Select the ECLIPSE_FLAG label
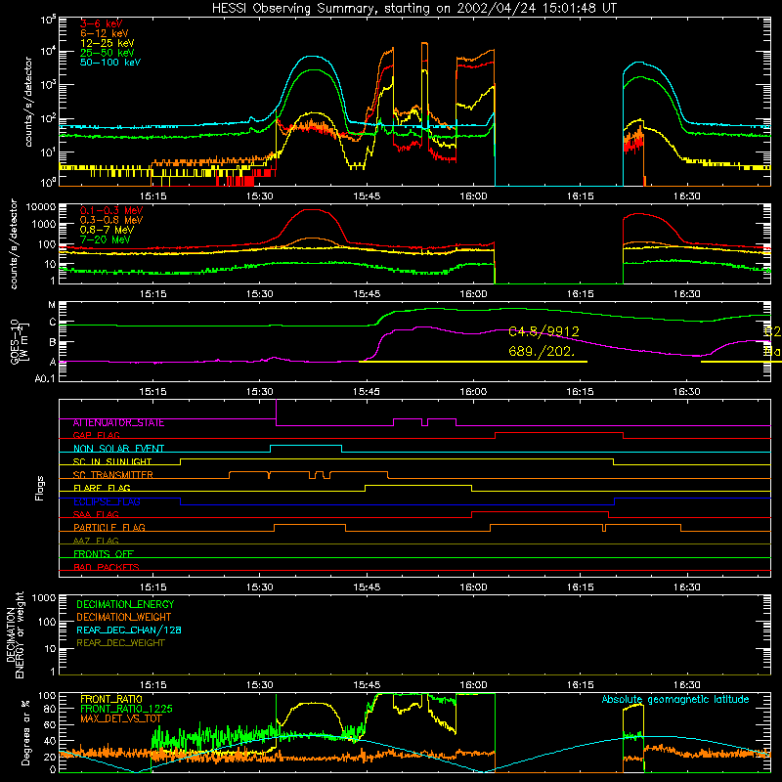 tap(107, 501)
